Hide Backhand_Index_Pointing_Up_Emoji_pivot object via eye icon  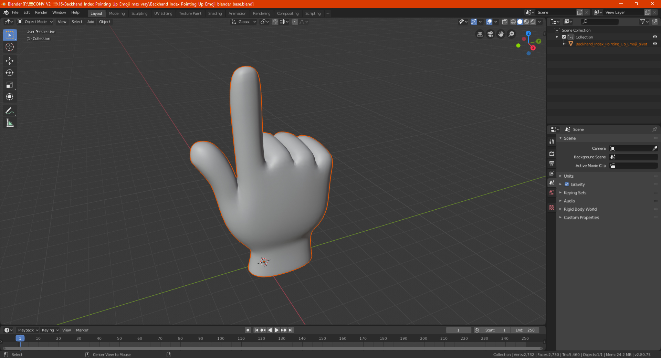click(654, 44)
